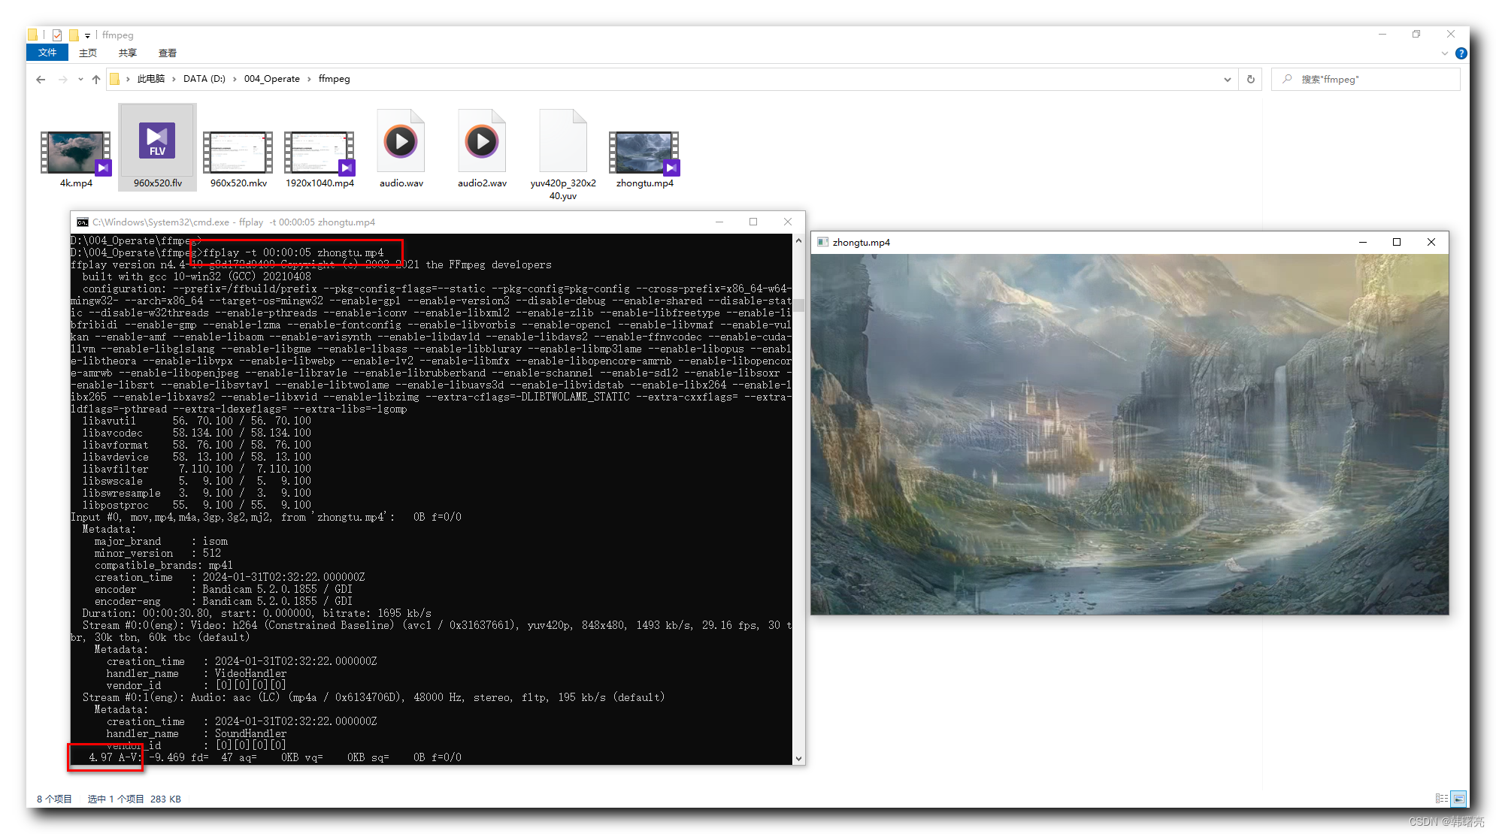Select the 4k.mp4 video file icon
The image size is (1496, 834).
75,152
